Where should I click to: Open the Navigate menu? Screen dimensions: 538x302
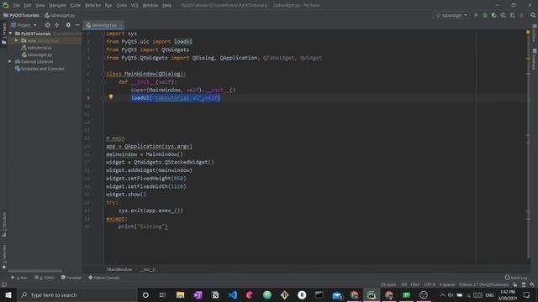(x=58, y=6)
